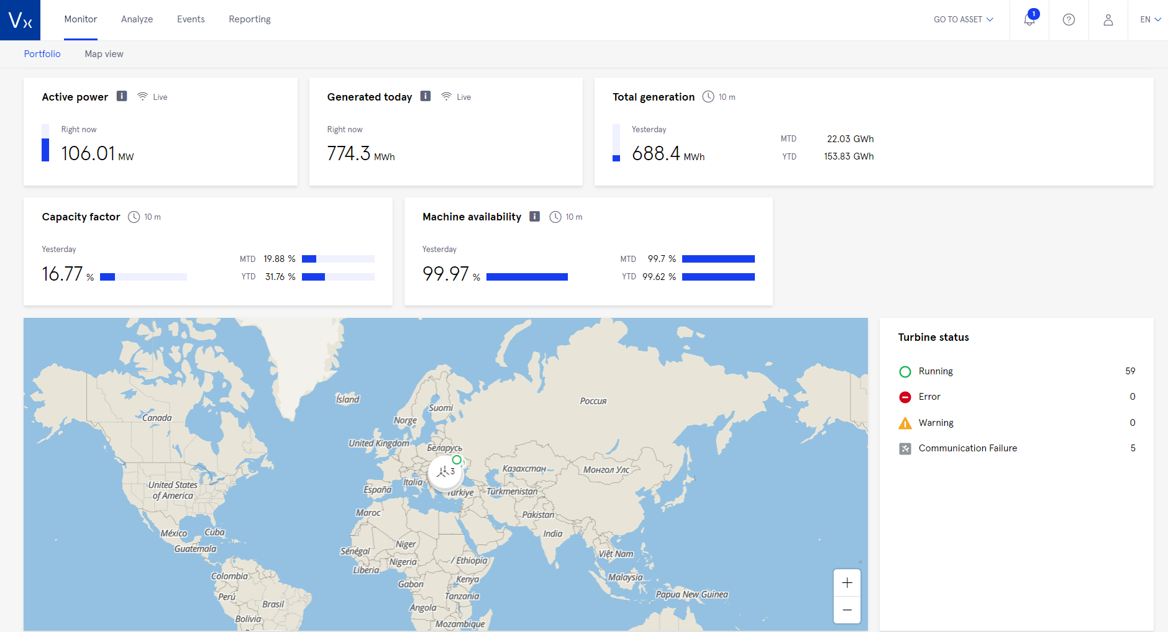Viewport: 1168px width, 632px height.
Task: Click the Turbine status heading
Action: click(933, 337)
